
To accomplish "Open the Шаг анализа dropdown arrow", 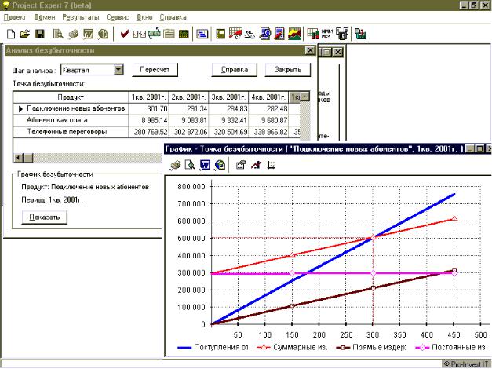I will click(118, 69).
